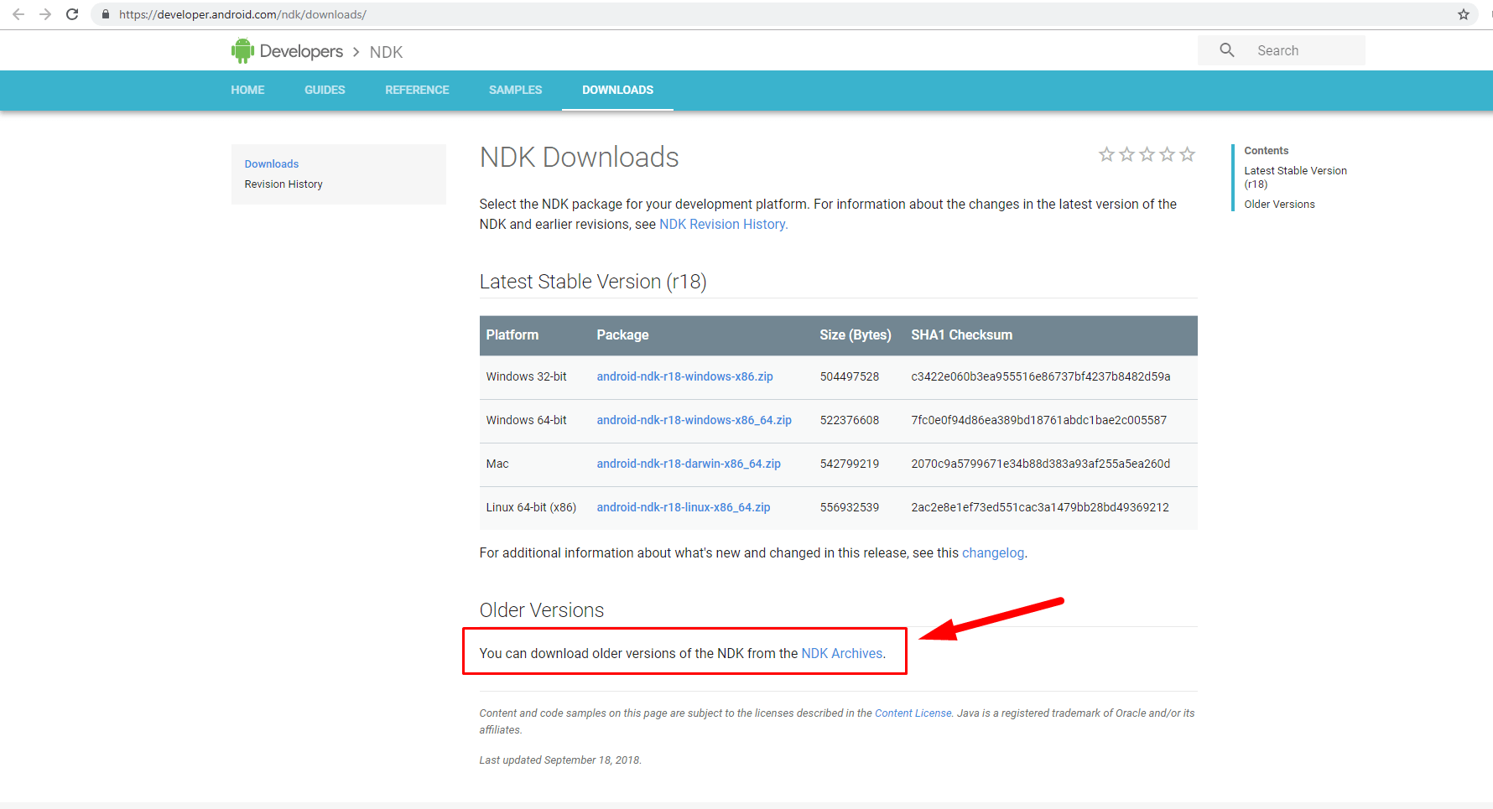Click the NDK Downloads page title
This screenshot has height=809, width=1493.
click(579, 157)
